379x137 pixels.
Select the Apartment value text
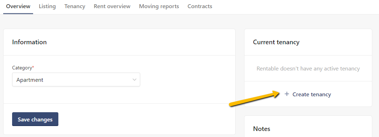tap(30, 80)
